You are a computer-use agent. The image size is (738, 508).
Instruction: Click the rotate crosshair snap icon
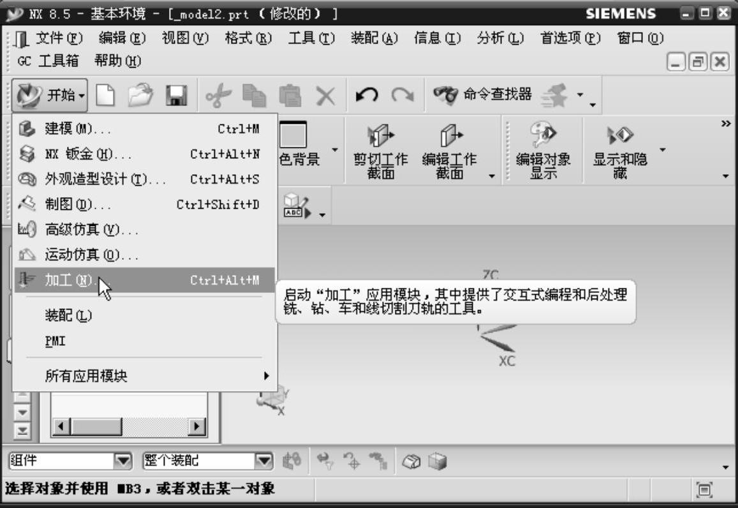[351, 460]
